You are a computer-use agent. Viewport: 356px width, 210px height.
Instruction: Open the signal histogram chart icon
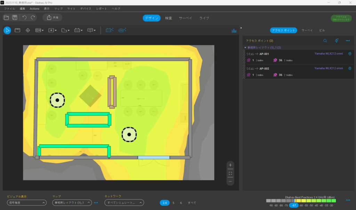point(234,31)
